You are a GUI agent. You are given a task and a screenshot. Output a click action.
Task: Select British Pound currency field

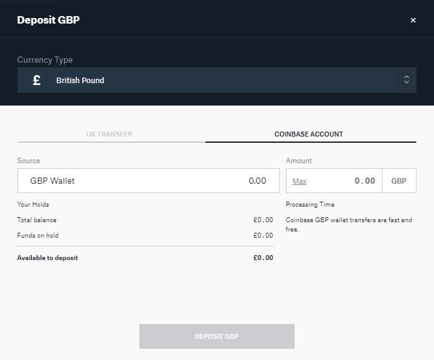[217, 80]
